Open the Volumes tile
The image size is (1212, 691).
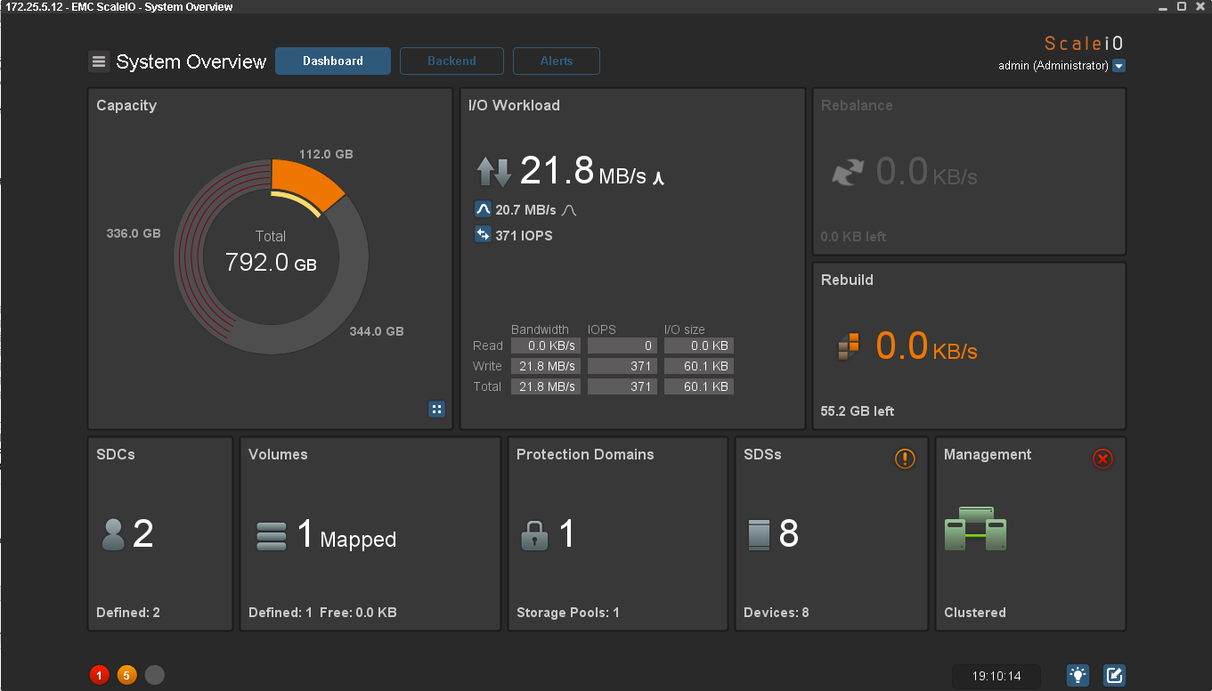click(370, 533)
